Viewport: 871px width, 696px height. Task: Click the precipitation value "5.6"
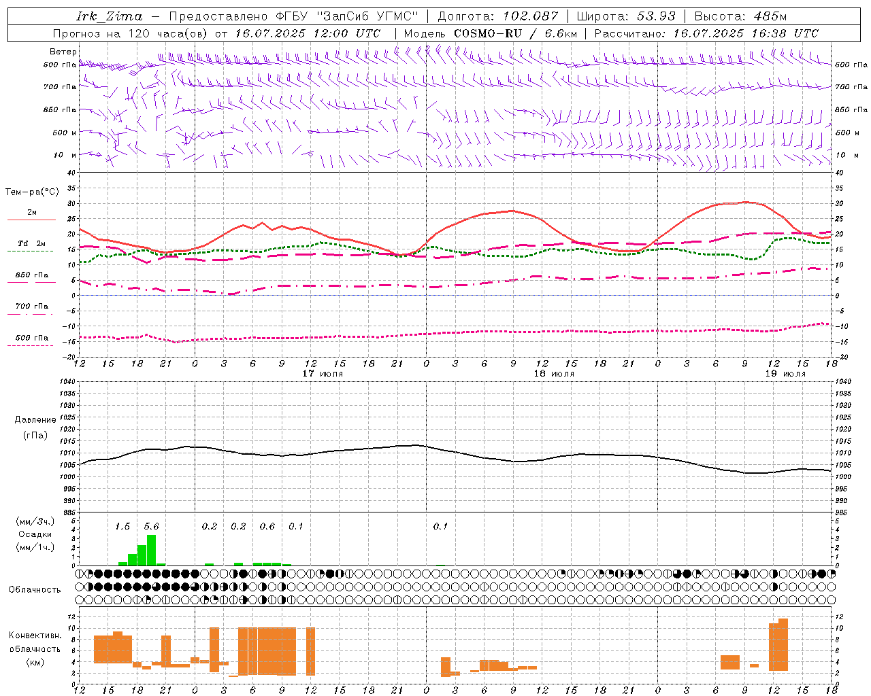point(151,527)
